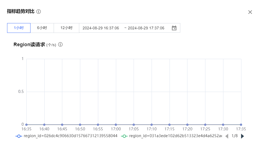This screenshot has height=151, width=259.
Task: Click the chart data point at 17:35
Action: (x=241, y=125)
